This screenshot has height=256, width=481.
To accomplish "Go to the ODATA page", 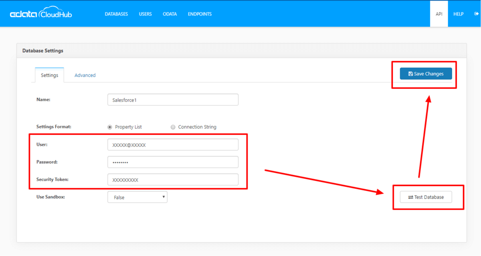I will (x=170, y=14).
